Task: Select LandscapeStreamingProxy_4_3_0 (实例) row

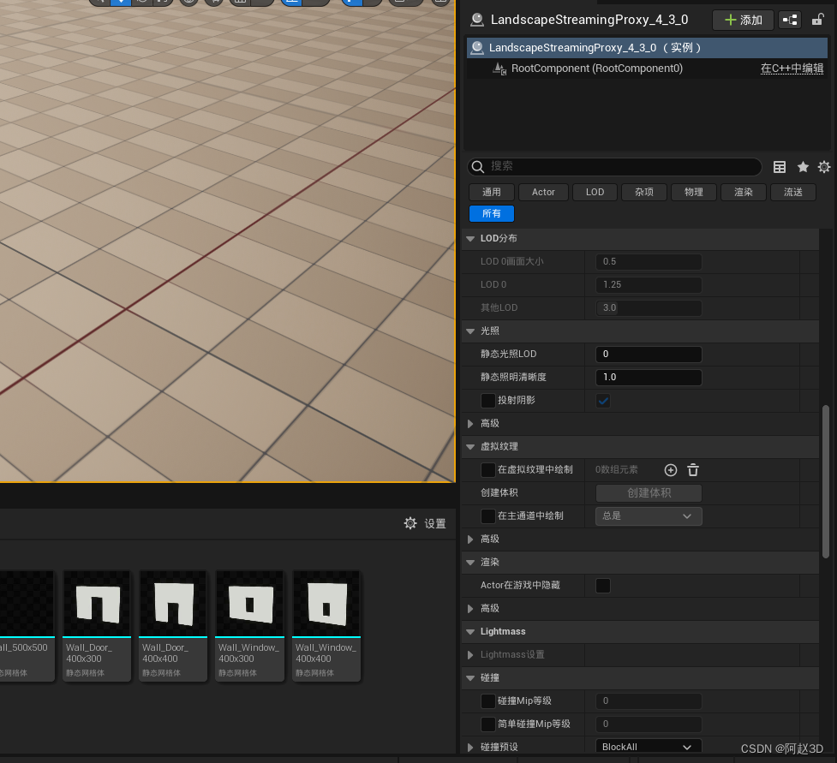Action: click(x=647, y=48)
